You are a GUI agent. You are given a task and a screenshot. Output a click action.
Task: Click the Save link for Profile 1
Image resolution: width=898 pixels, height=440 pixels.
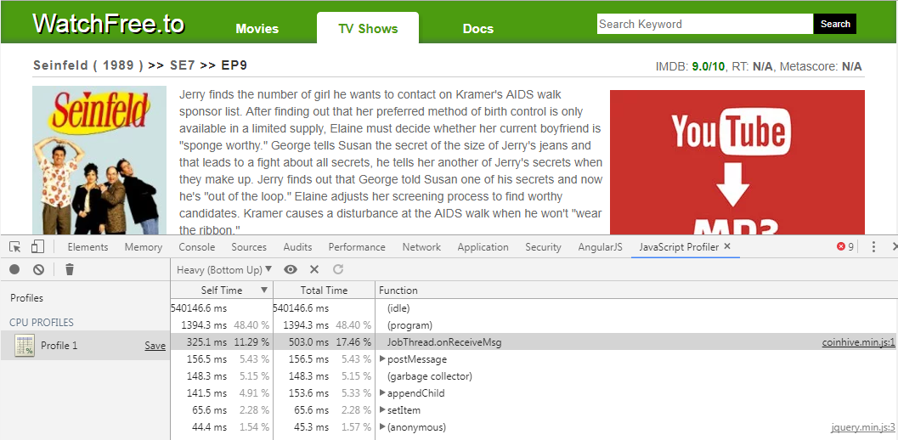[155, 346]
